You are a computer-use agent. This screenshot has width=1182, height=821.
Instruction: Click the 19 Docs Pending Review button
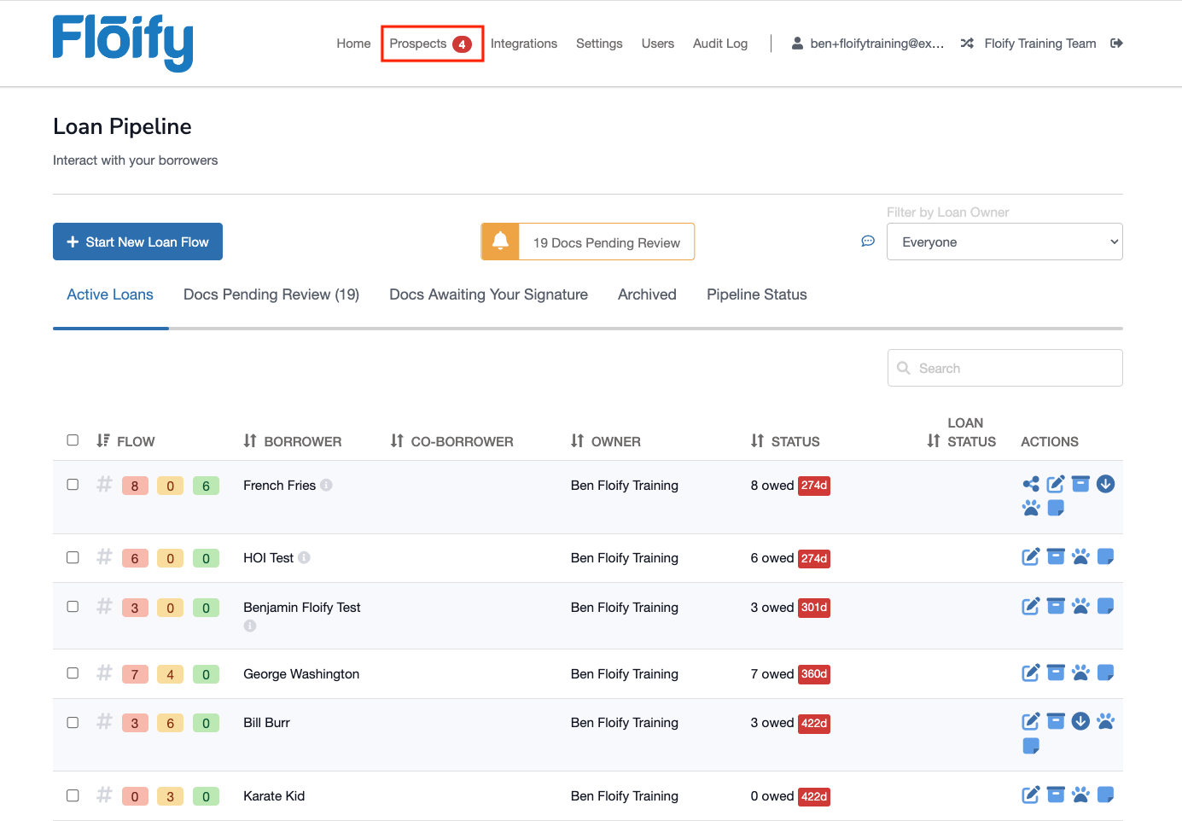606,242
